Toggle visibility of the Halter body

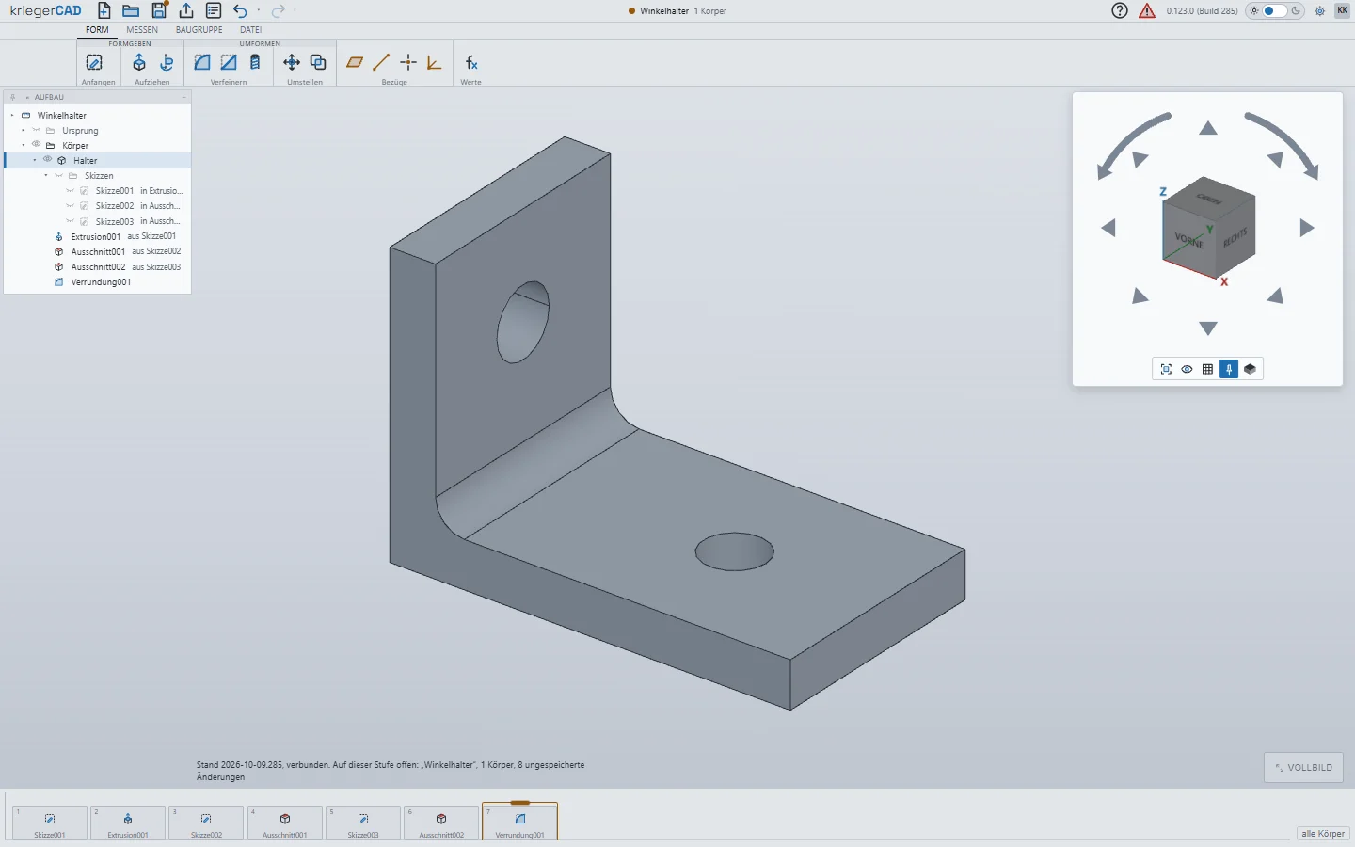pos(48,160)
